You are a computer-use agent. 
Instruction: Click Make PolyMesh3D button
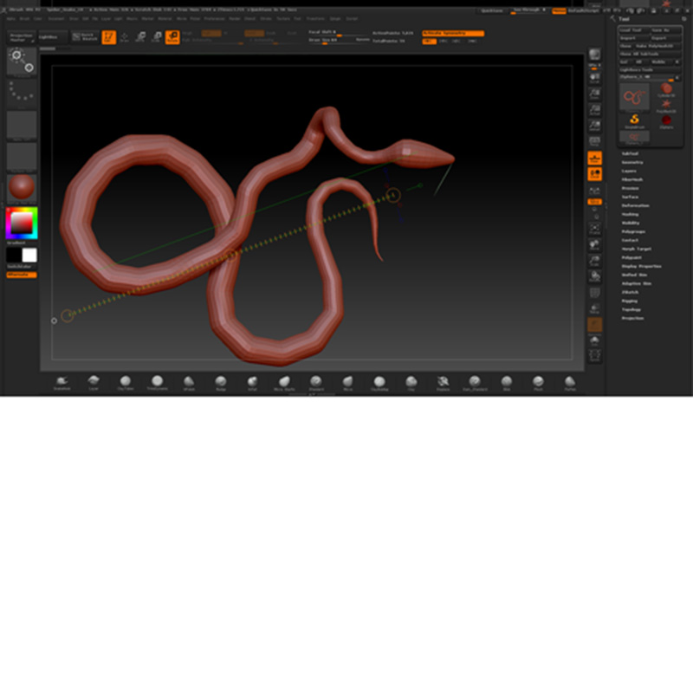click(657, 46)
